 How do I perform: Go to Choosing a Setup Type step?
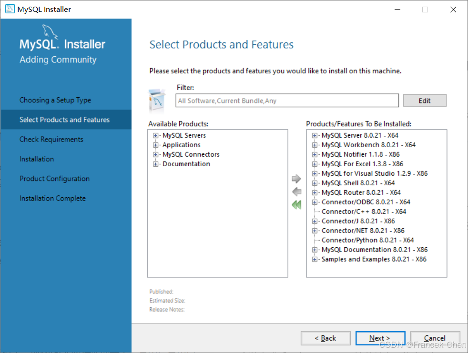(55, 100)
